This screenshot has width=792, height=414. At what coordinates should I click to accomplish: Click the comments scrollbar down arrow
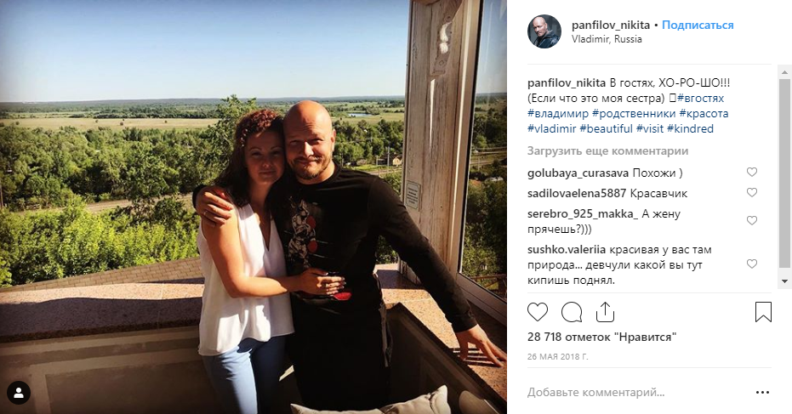(x=784, y=281)
